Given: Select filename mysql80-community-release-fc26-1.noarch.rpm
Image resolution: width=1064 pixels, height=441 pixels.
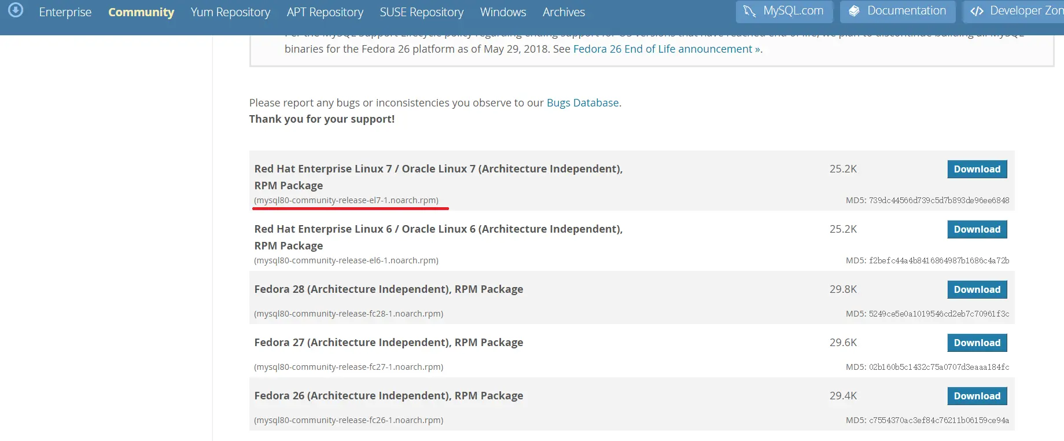Looking at the screenshot, I should click(348, 420).
